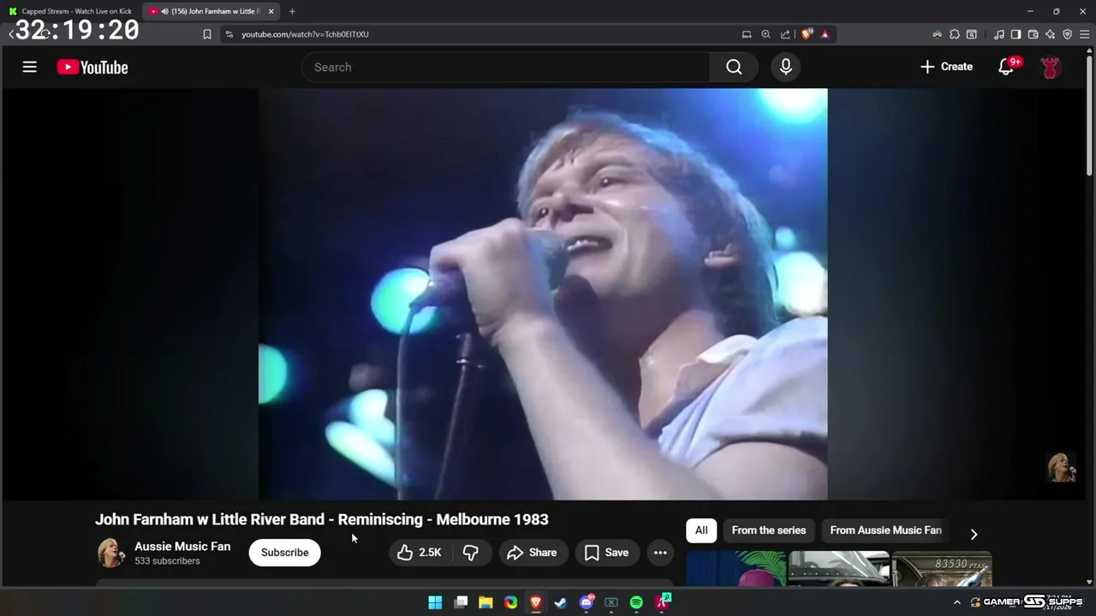Toggle the Brave sidebar panel
The image size is (1096, 616).
tap(1016, 34)
